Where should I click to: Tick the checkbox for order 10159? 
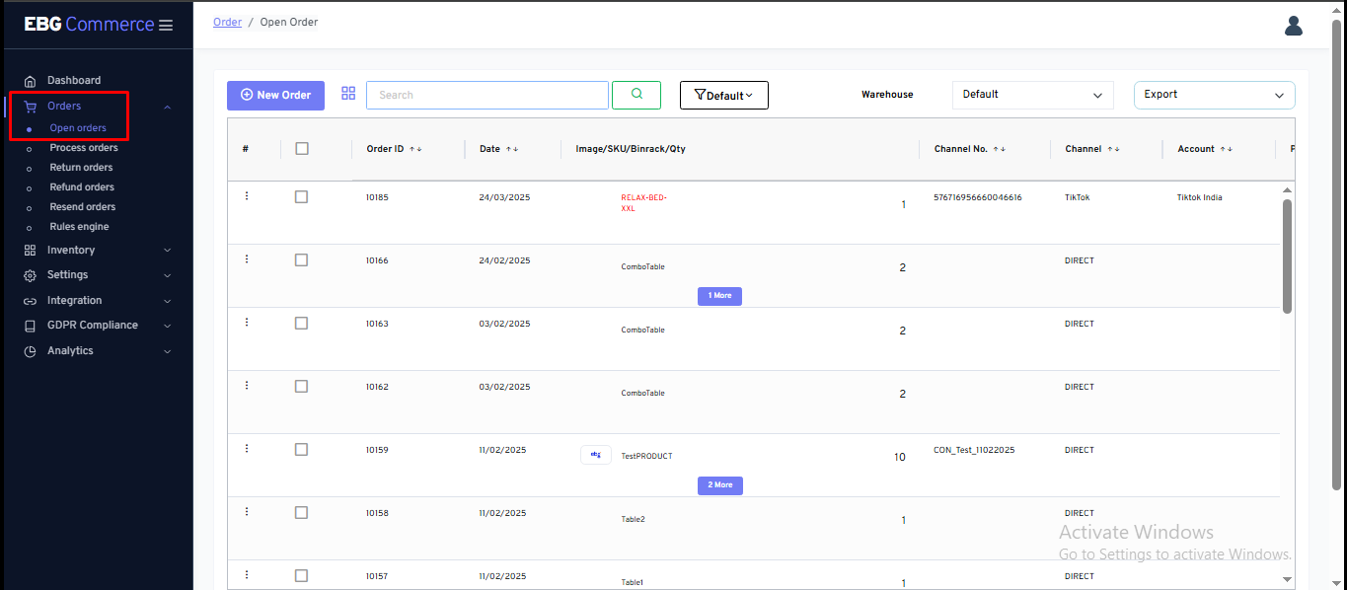coord(302,450)
